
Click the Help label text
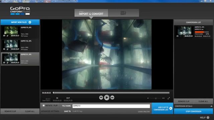click(x=203, y=118)
